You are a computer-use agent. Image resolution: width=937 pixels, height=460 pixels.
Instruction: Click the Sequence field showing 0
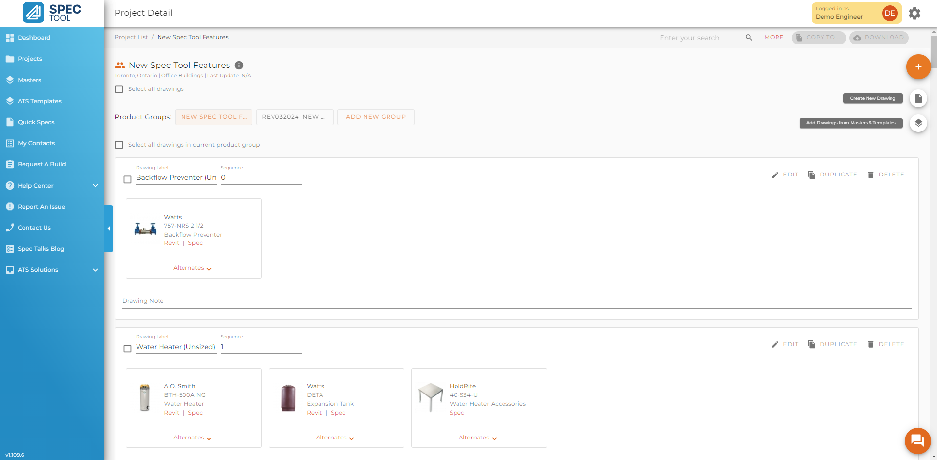(x=261, y=178)
